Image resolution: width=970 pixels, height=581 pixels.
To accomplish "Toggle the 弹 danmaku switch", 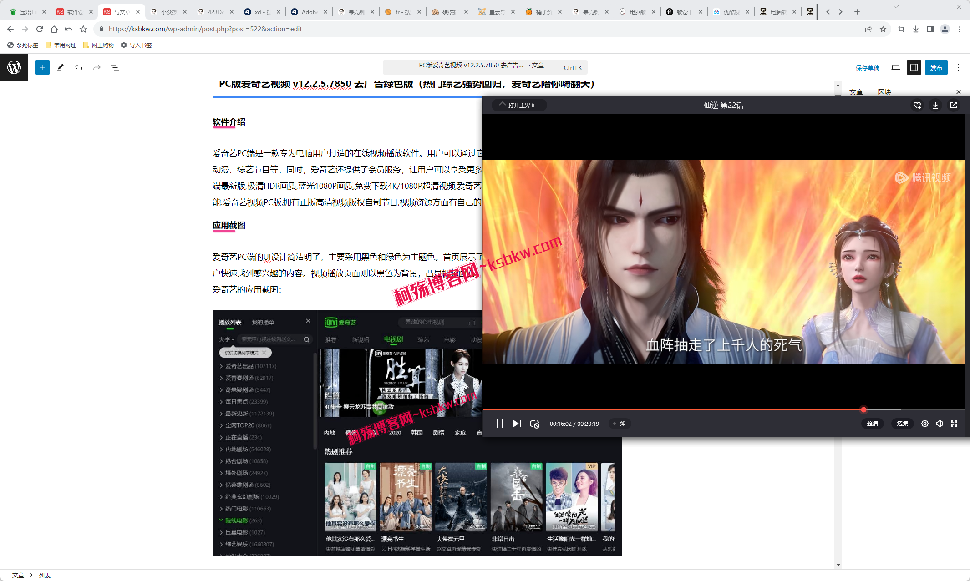I will click(x=619, y=424).
